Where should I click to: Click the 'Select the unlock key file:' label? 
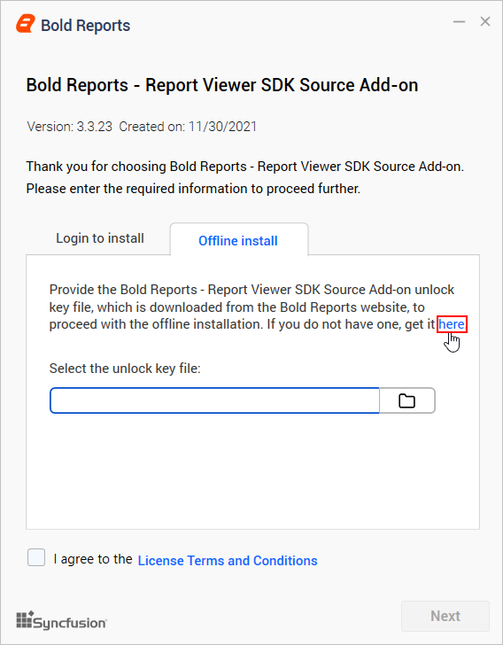tap(125, 369)
